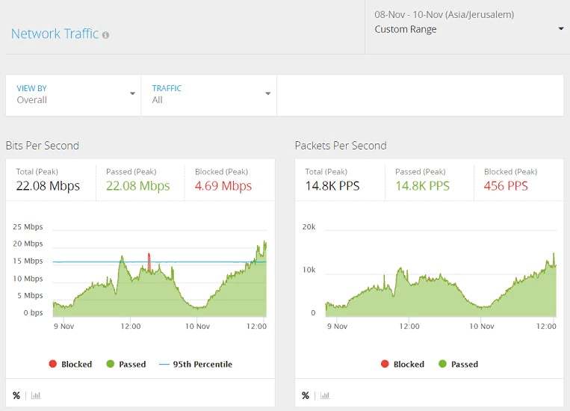Click Passed (Peak) 14.8K PPS tile
Screen dimensions: 570x411
tap(429, 180)
